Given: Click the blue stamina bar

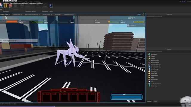Looking at the screenshot, I should 127,97.
